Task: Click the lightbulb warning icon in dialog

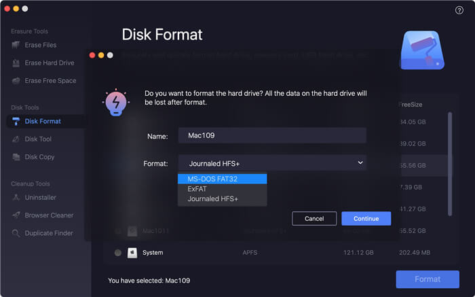Action: tap(116, 102)
